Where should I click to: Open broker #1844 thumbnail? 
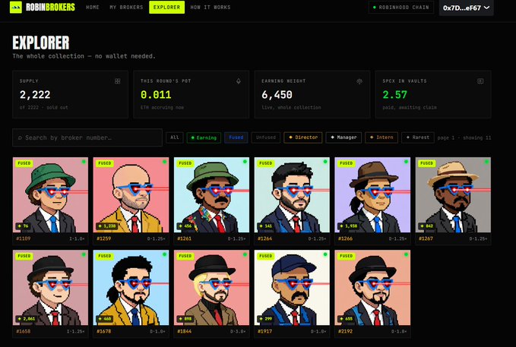pos(211,288)
